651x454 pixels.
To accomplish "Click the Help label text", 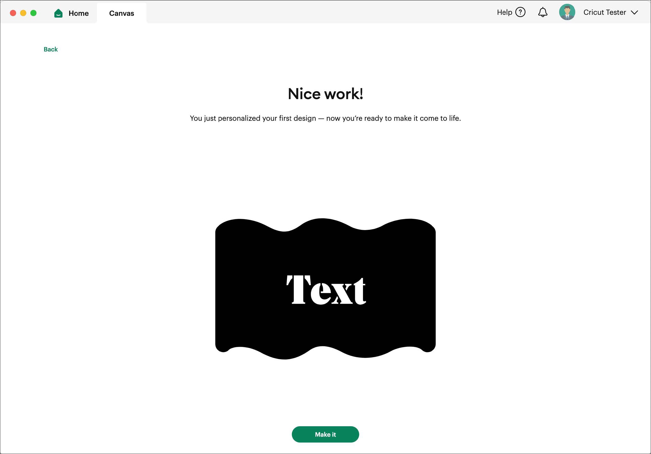I will click(504, 12).
